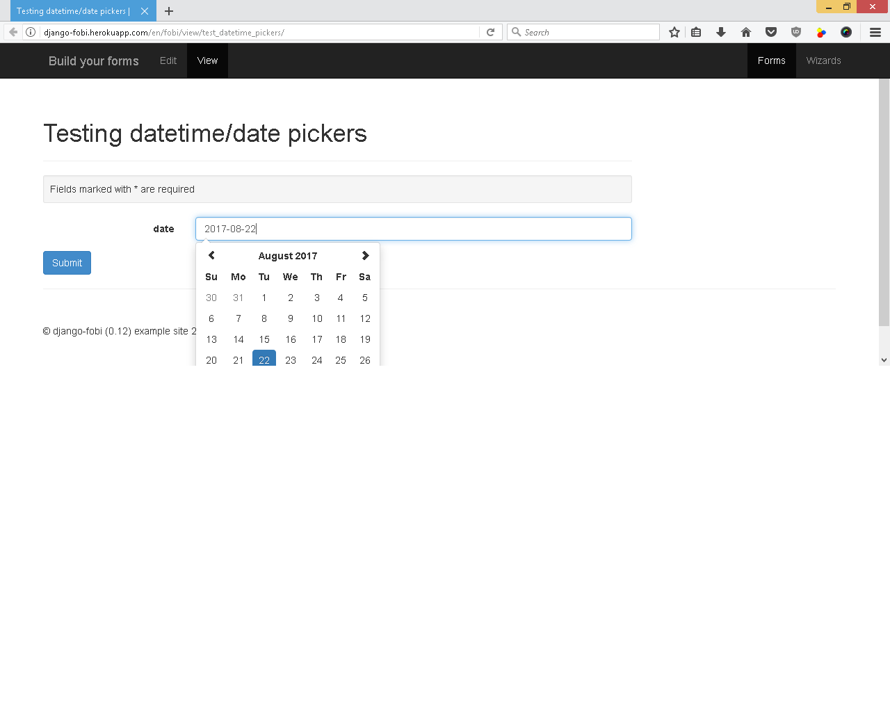This screenshot has height=712, width=890.
Task: Click the Su weekday header
Action: pos(211,277)
